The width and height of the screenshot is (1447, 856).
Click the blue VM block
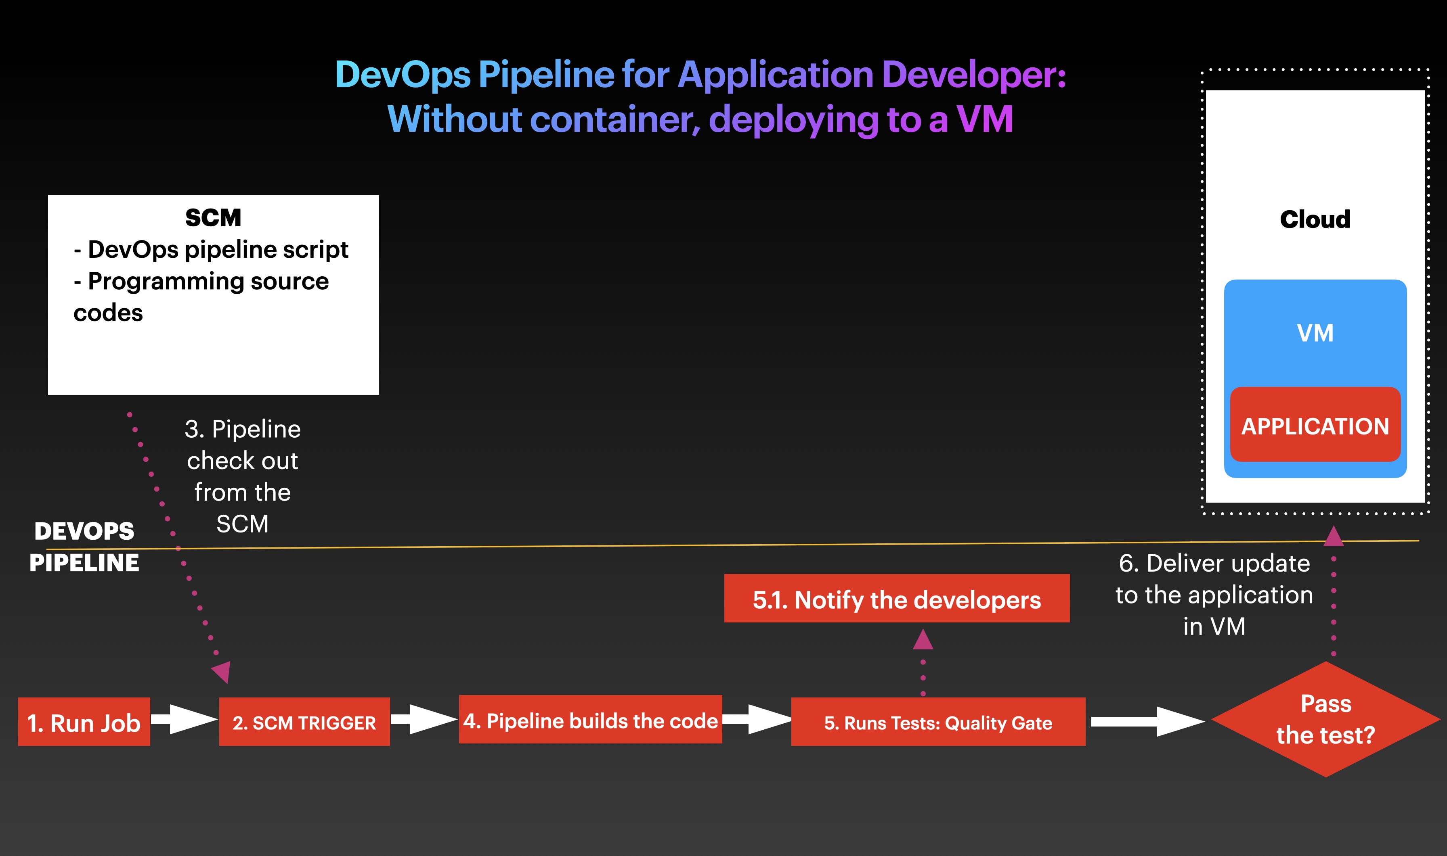[1315, 333]
